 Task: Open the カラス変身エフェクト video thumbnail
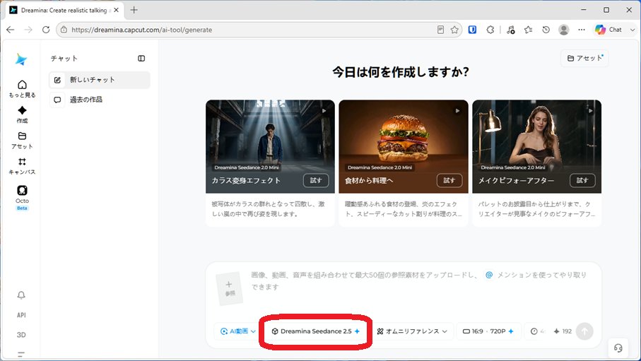(x=270, y=146)
